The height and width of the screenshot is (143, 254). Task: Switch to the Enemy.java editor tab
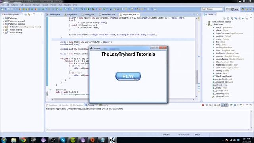point(88,15)
